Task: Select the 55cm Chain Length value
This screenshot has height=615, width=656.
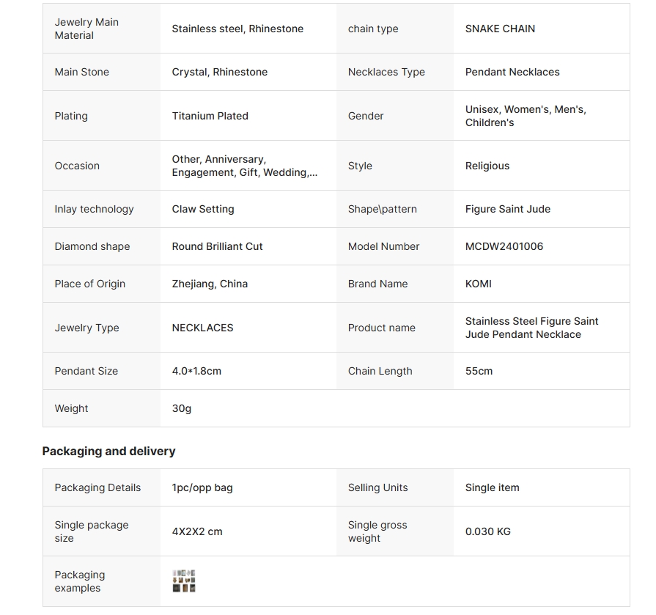Action: [x=479, y=371]
